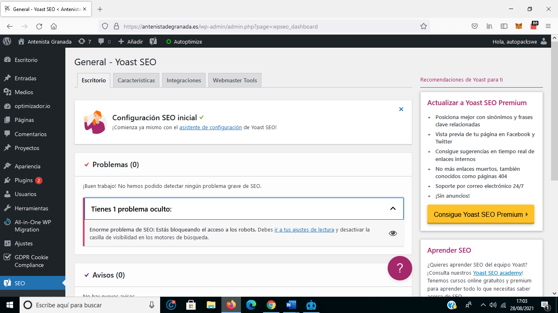The image size is (558, 313).
Task: Follow ir a tus ajustes de lectura link
Action: click(x=304, y=229)
